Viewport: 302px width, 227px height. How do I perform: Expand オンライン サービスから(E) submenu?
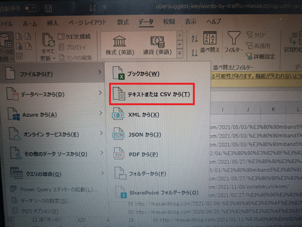coord(55,134)
